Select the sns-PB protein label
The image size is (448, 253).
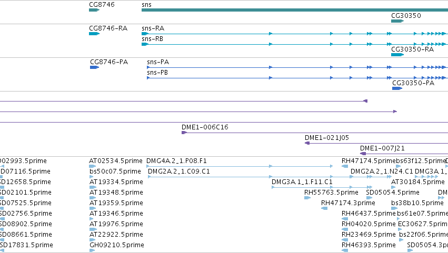coord(157,73)
